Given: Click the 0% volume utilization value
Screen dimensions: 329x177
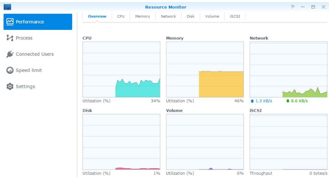Looking at the screenshot, I should click(240, 173).
